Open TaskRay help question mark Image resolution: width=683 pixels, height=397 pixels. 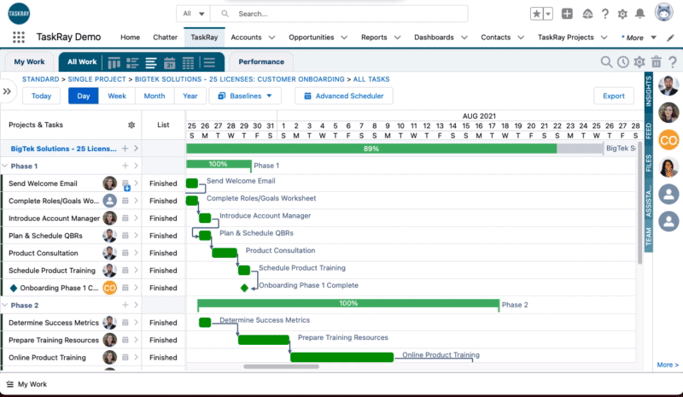pyautogui.click(x=673, y=61)
